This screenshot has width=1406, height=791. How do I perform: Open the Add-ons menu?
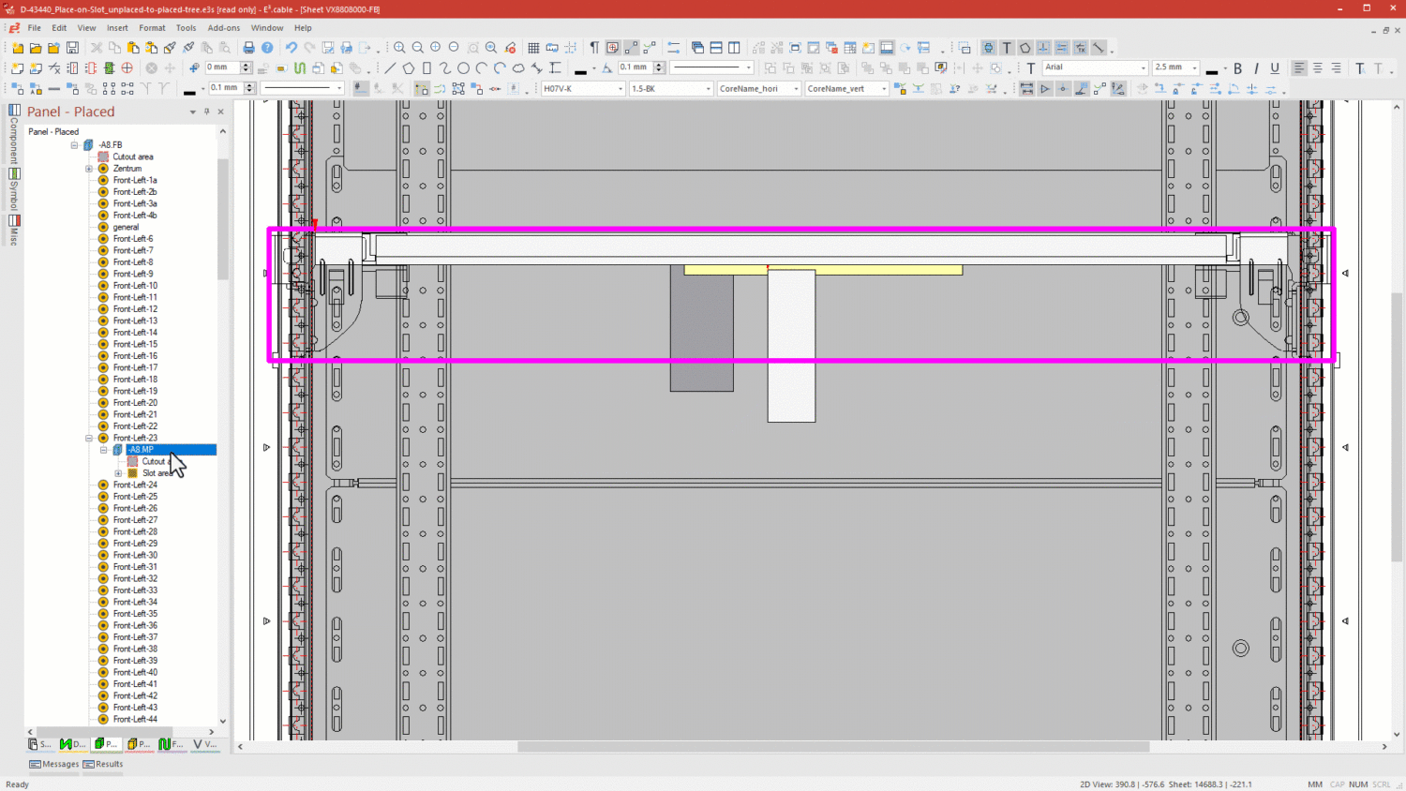point(223,28)
